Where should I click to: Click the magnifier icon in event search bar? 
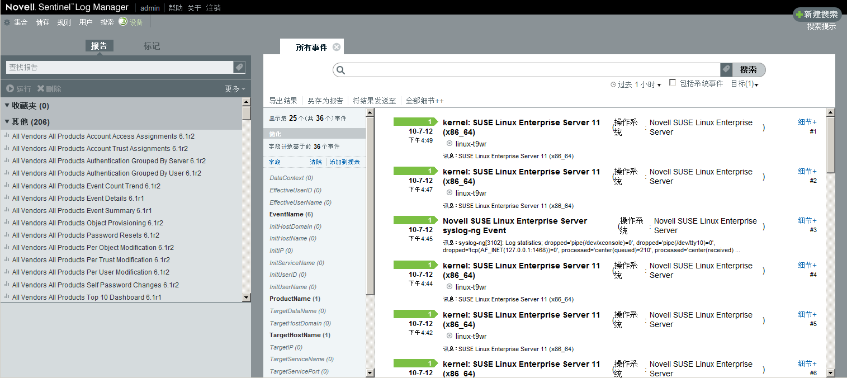point(341,70)
